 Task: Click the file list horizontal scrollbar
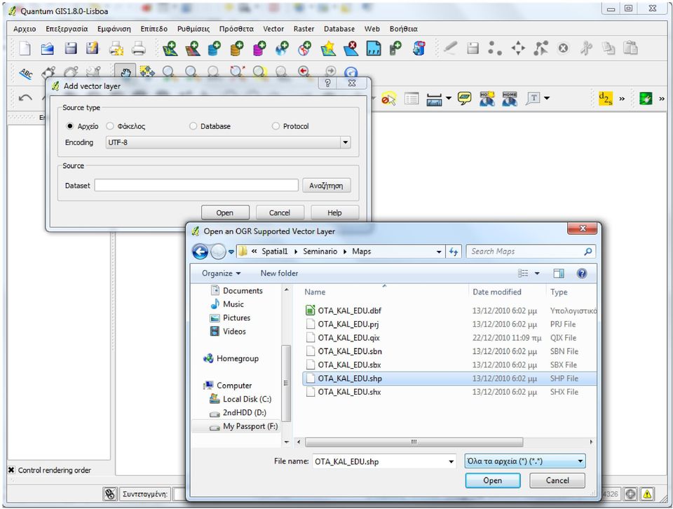(414, 442)
